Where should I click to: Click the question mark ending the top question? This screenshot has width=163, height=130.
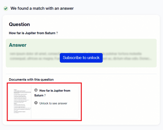57,33
